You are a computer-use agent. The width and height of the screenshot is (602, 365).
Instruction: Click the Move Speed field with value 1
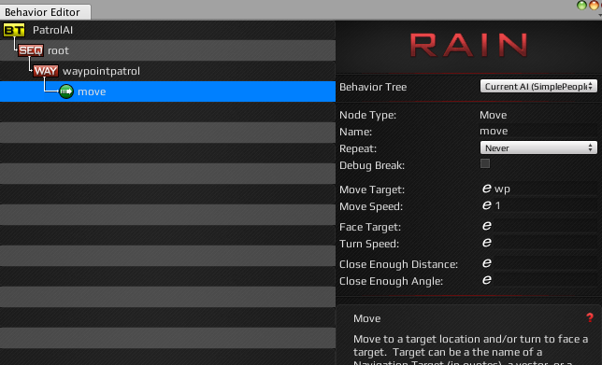coord(546,205)
